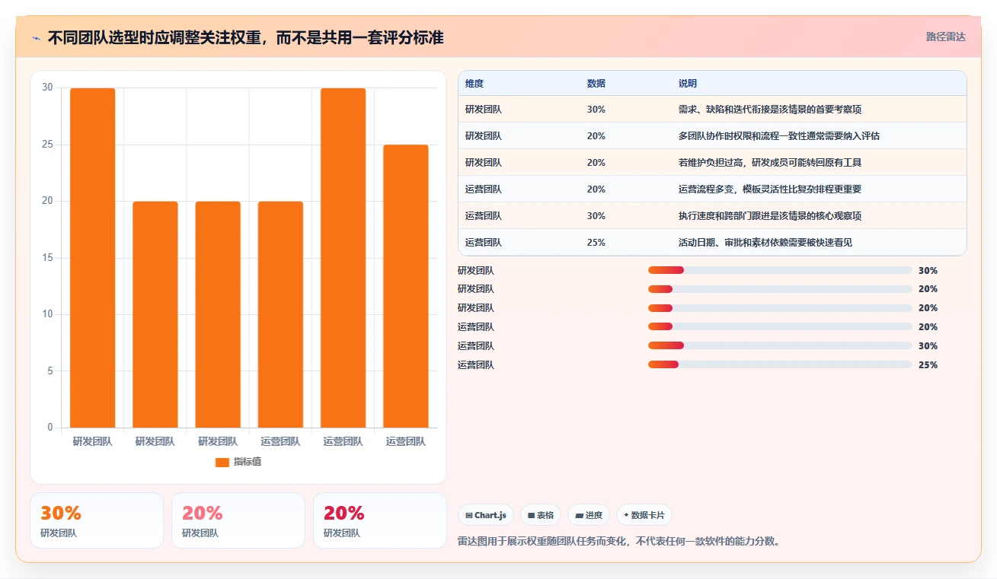Click the 路径雷达 label in the header
997x579 pixels.
click(x=946, y=37)
